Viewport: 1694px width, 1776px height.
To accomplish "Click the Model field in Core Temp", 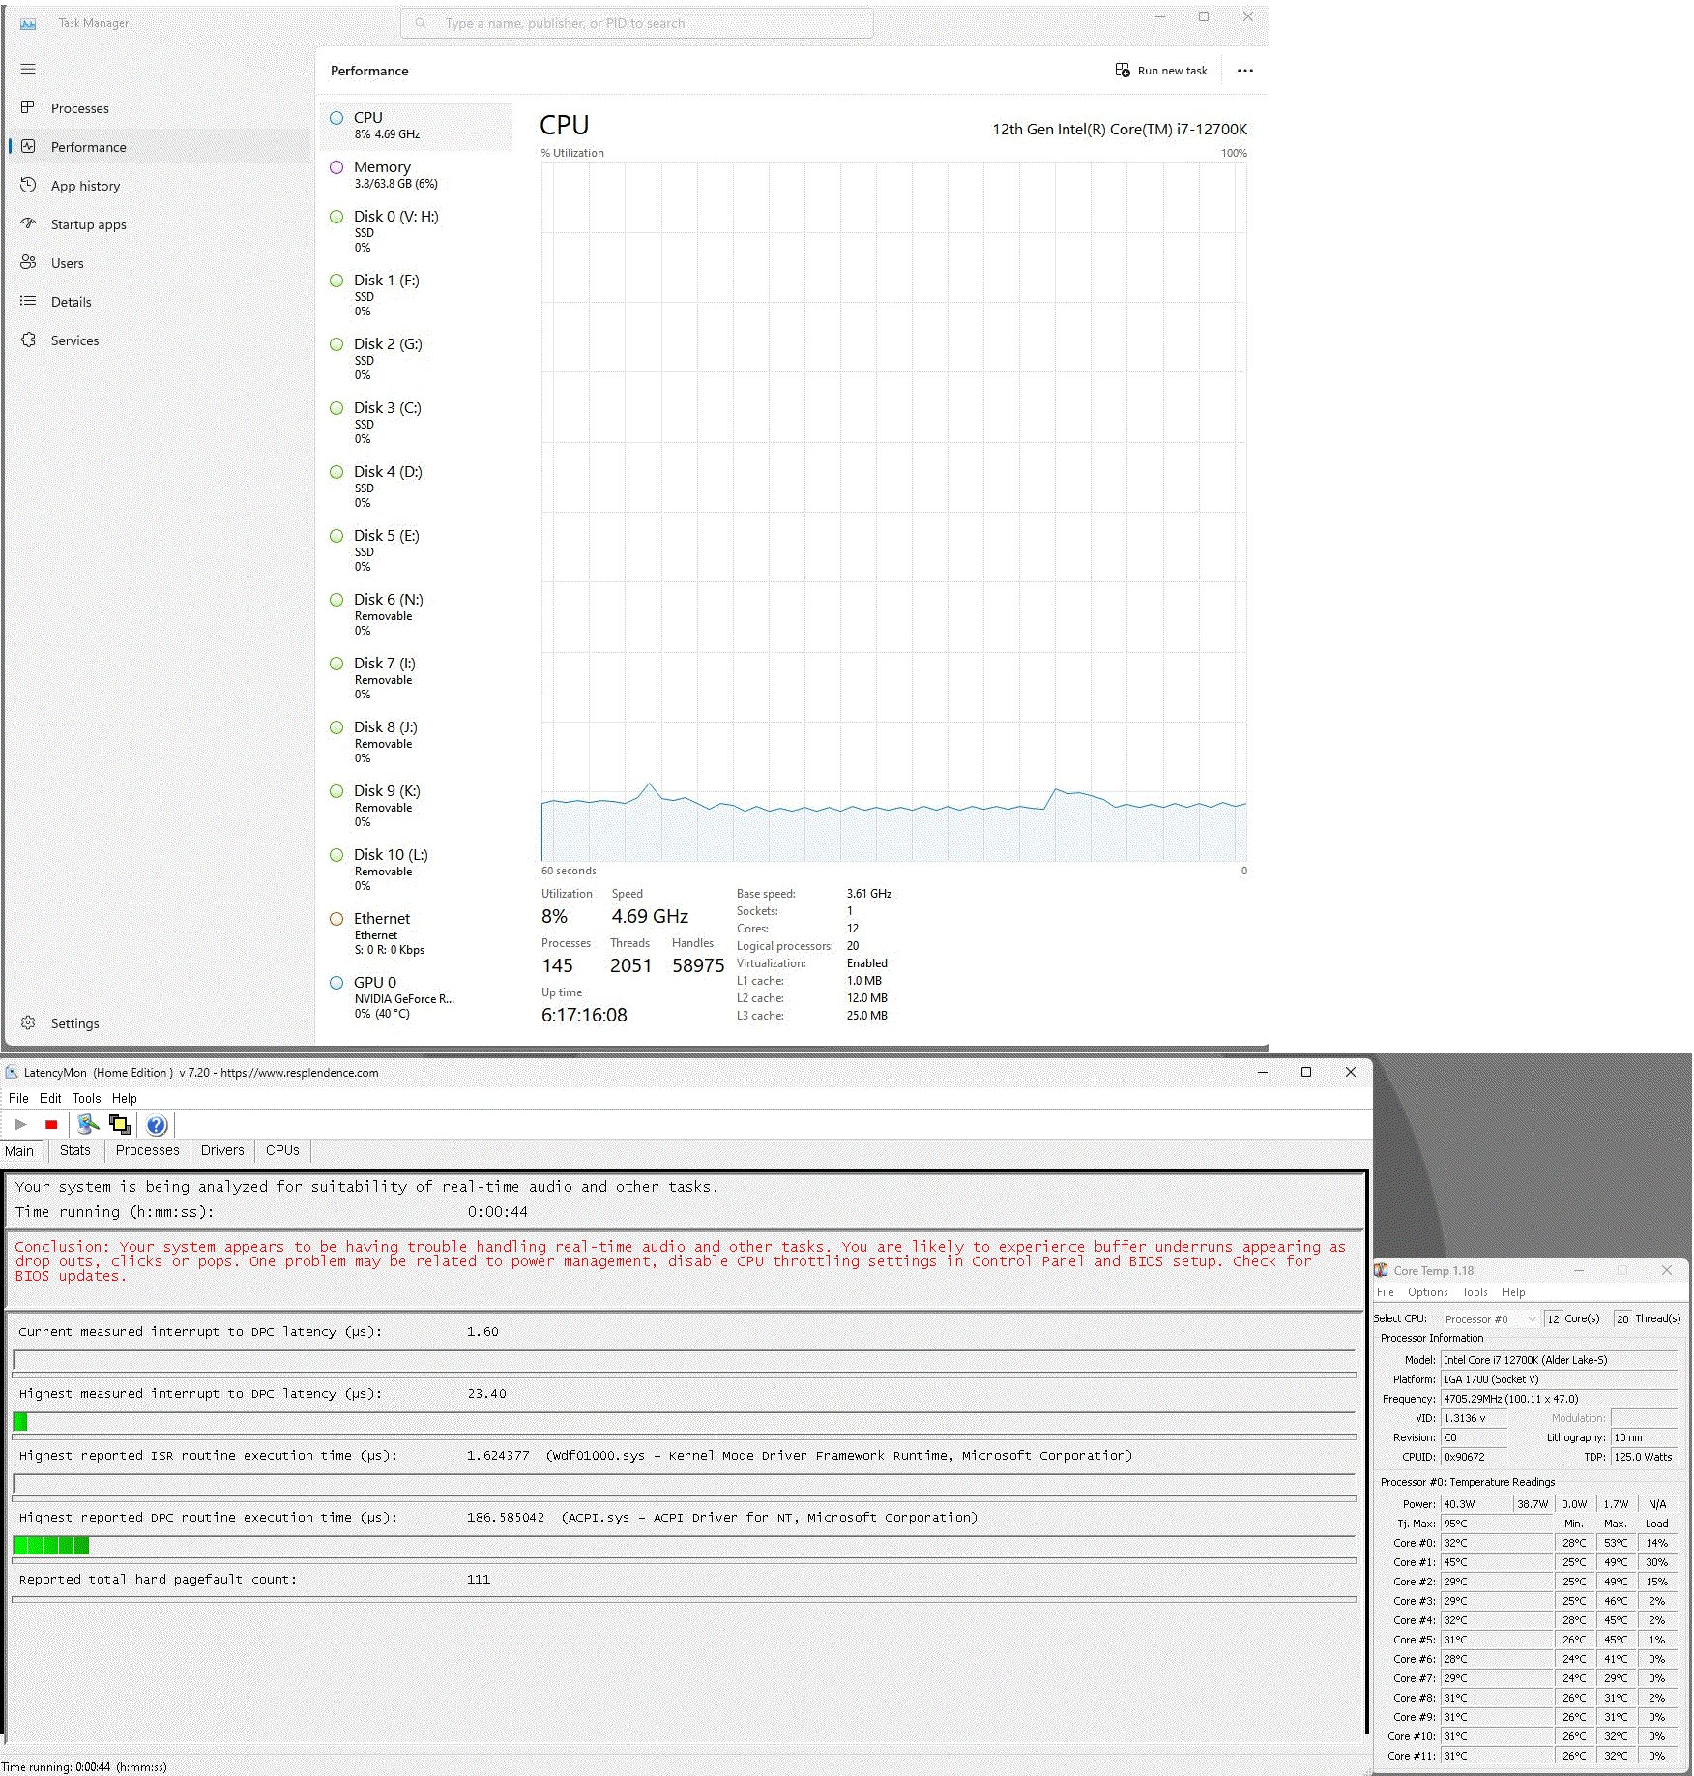I will (x=1559, y=1360).
